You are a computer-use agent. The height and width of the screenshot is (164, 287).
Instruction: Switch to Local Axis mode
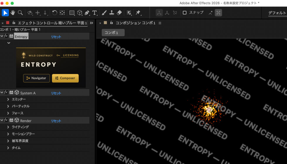point(159,13)
